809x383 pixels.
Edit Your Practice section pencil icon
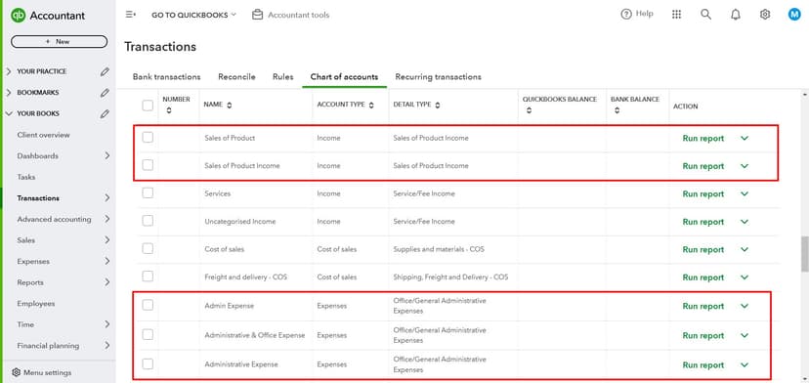tap(105, 71)
